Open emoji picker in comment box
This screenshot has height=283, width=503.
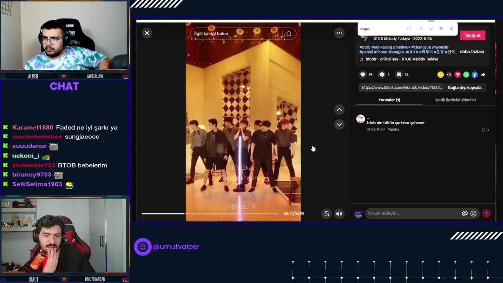tap(474, 213)
